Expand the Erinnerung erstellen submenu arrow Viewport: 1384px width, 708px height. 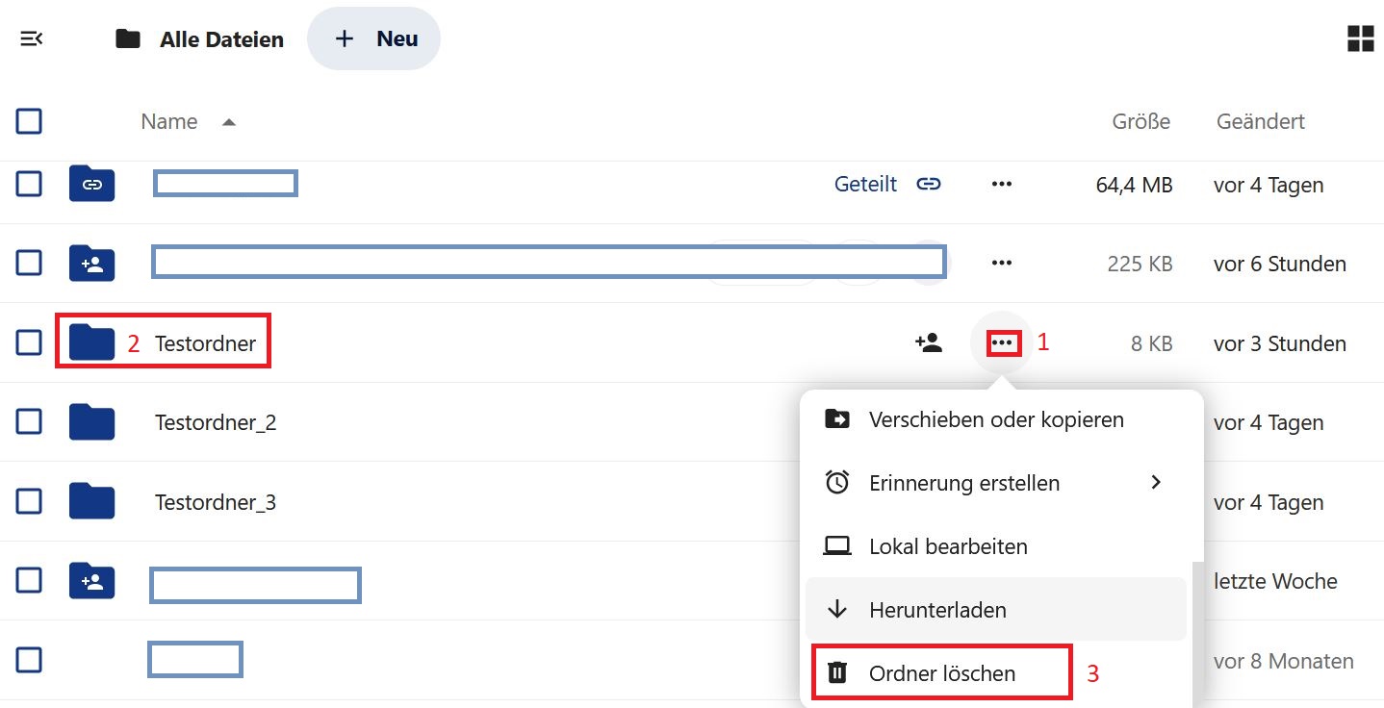[x=1157, y=482]
